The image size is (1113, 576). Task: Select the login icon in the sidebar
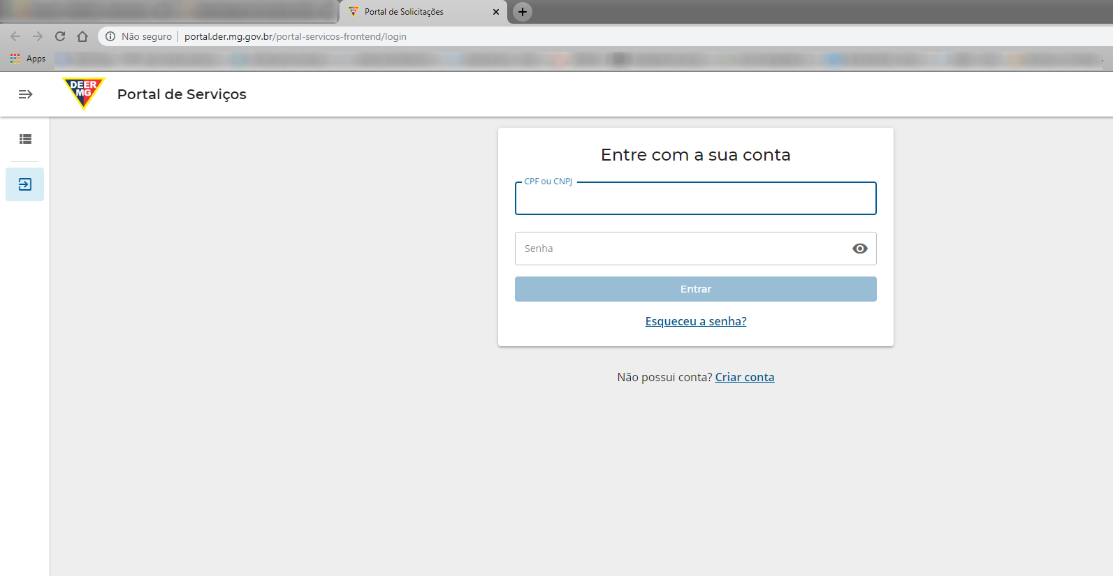(25, 184)
